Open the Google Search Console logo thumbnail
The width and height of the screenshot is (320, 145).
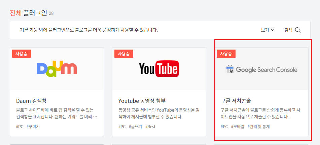click(x=261, y=69)
